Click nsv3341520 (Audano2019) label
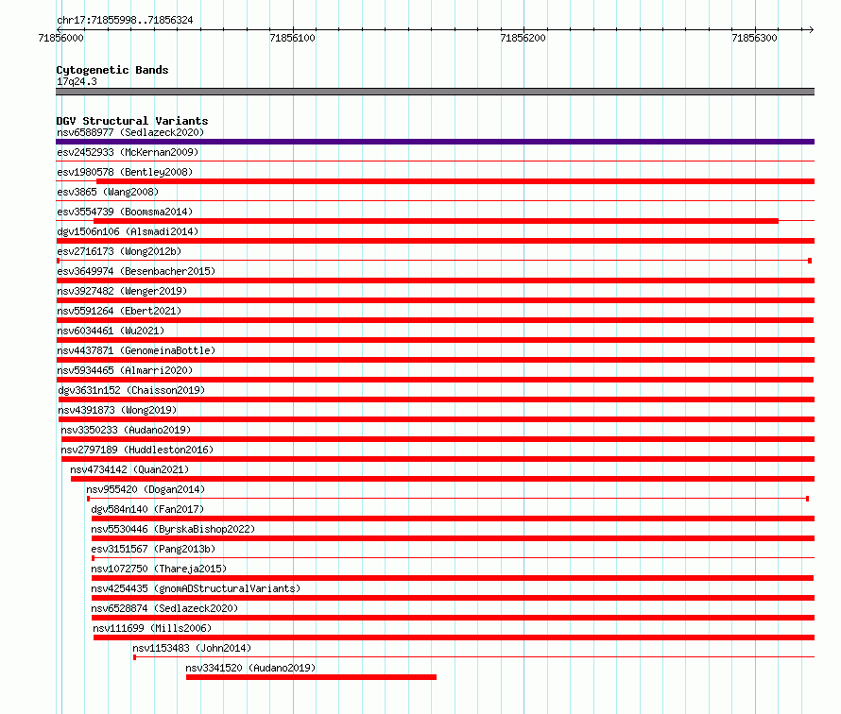The image size is (841, 714). (250, 668)
